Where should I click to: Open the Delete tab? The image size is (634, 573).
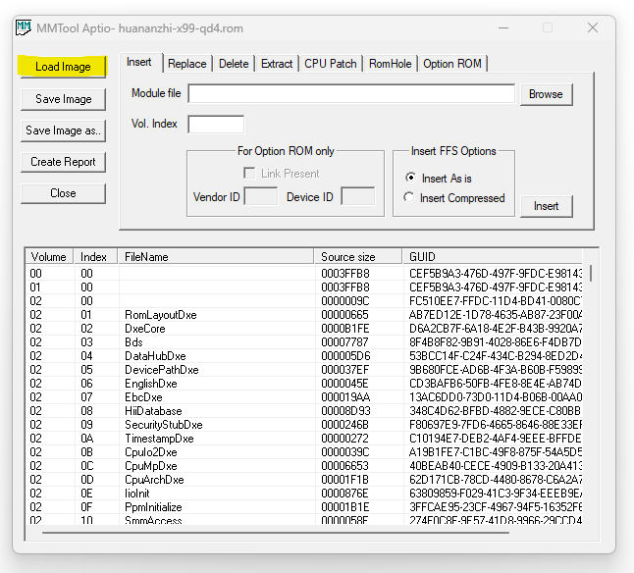(234, 64)
